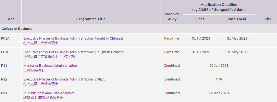Select the Links column header
The height and width of the screenshot is (102, 277).
point(266,19)
